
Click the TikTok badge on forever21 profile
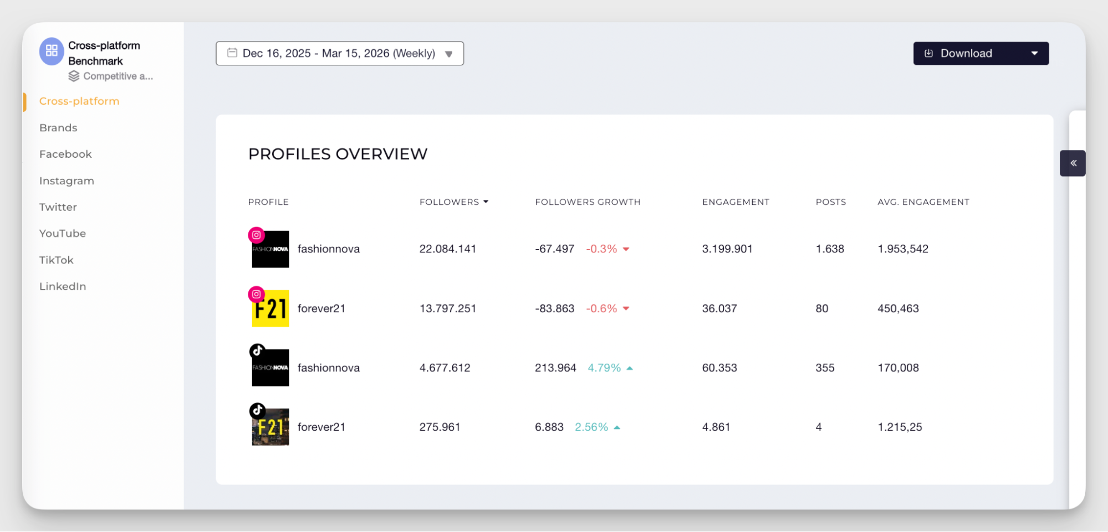[x=256, y=411]
